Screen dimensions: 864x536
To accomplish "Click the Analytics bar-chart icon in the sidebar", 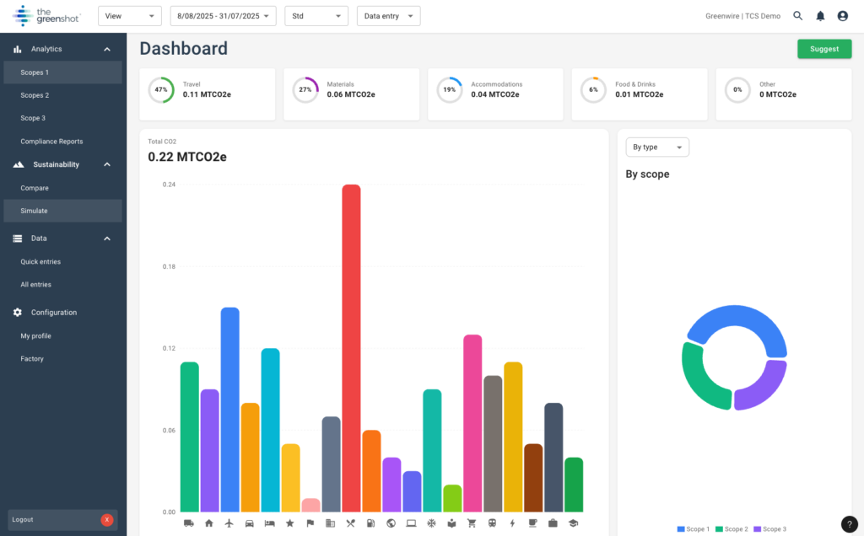I will point(19,49).
